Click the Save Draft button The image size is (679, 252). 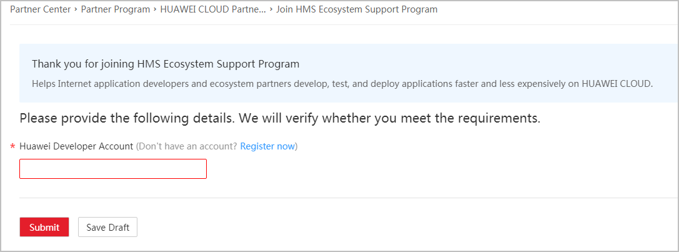click(x=107, y=228)
